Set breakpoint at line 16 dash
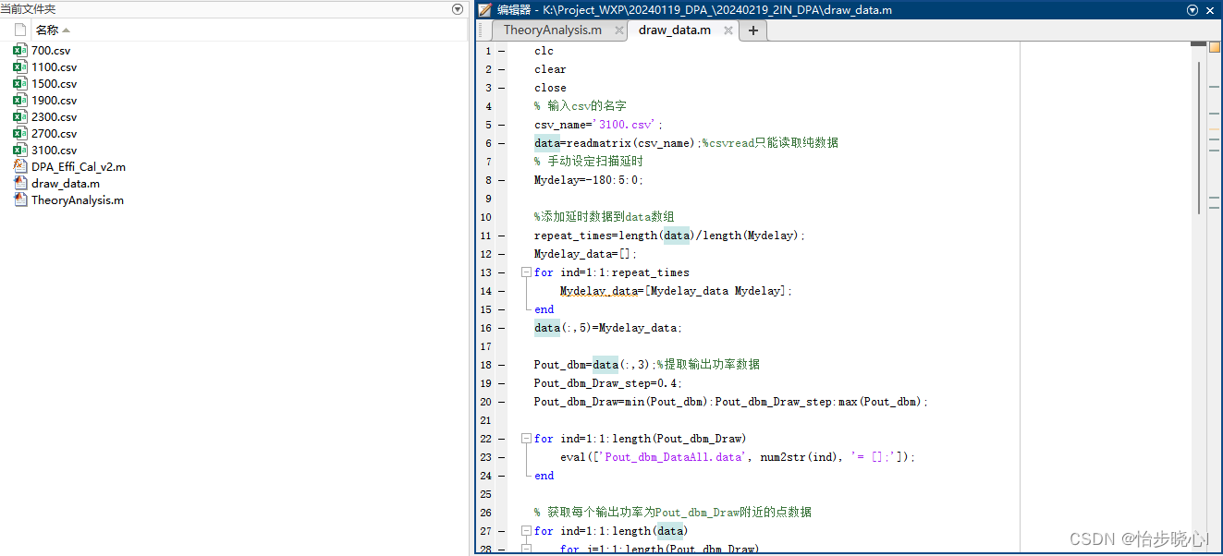The width and height of the screenshot is (1223, 556). point(501,328)
